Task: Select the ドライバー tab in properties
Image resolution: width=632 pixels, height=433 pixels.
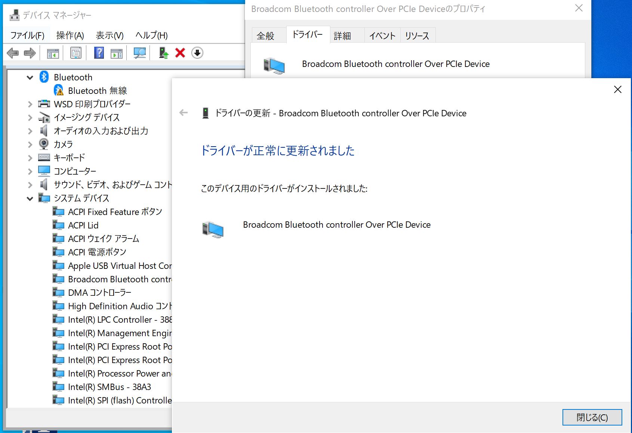Action: tap(308, 34)
